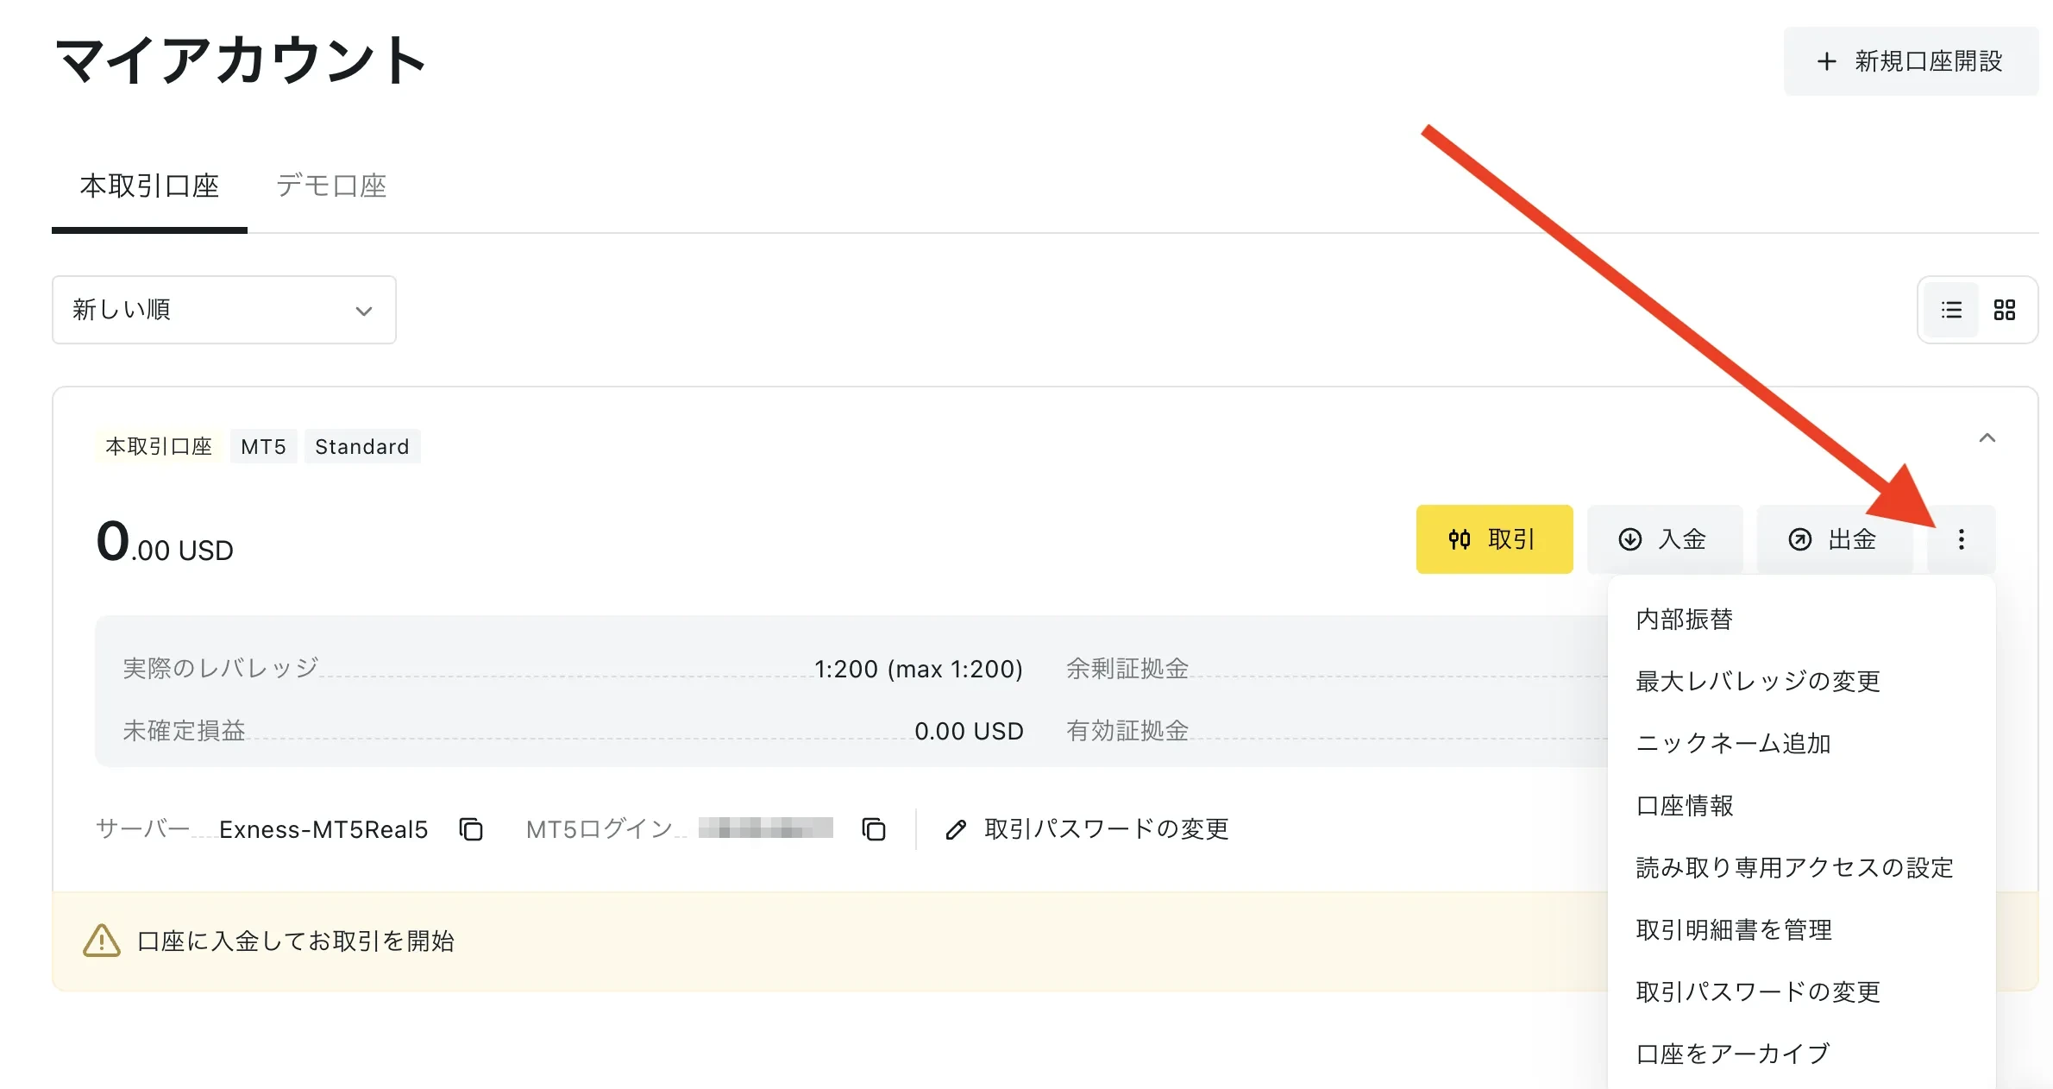
Task: Click the 1:200 (max 1:200) leverage value
Action: (x=919, y=670)
